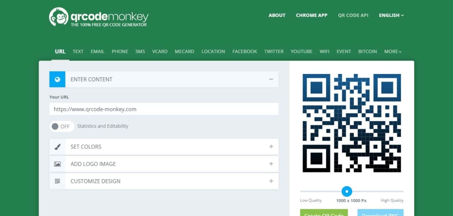Switch to the VCard tab
The image size is (453, 216).
(x=160, y=51)
